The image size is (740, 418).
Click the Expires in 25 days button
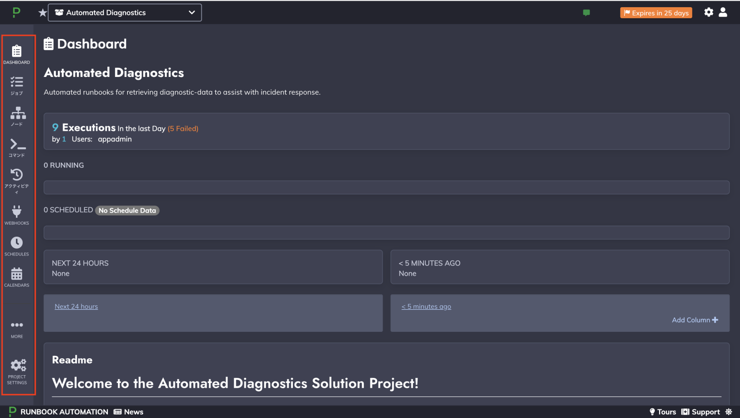click(x=656, y=13)
